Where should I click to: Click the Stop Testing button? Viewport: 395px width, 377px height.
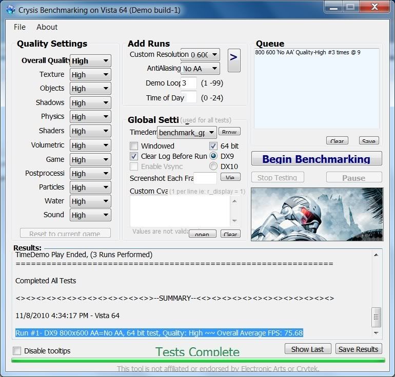[278, 177]
